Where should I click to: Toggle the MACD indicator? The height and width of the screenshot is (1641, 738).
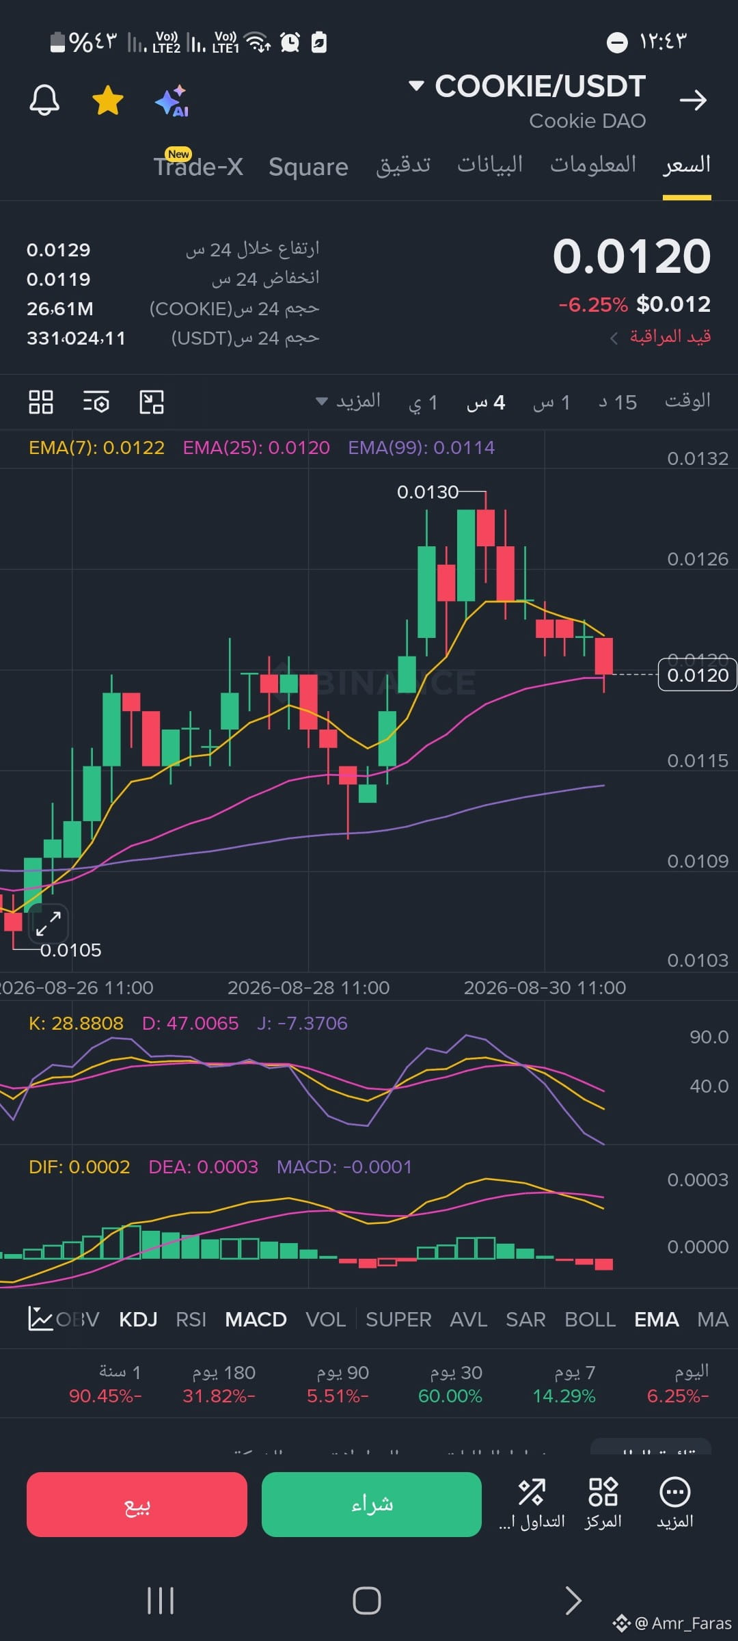[x=256, y=1319]
